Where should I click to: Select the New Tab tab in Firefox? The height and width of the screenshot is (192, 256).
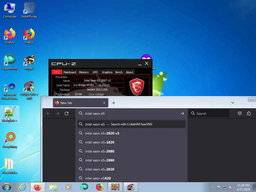pyautogui.click(x=80, y=103)
